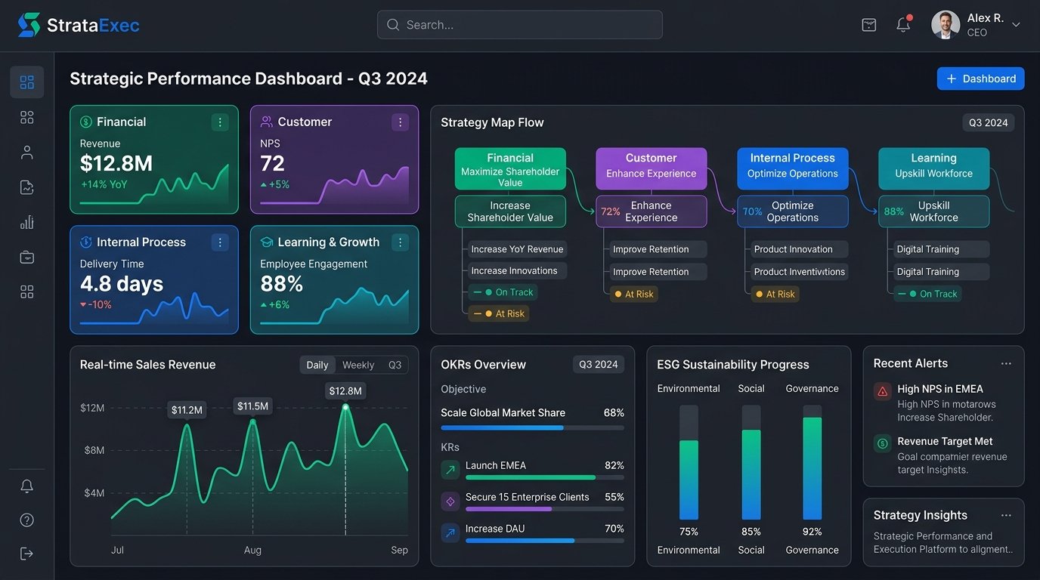
Task: Click Revenue Target Met dollar icon
Action: coord(882,443)
